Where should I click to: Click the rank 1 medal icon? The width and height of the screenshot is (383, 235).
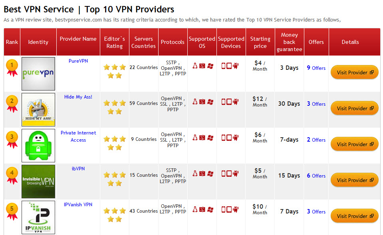pyautogui.click(x=12, y=67)
